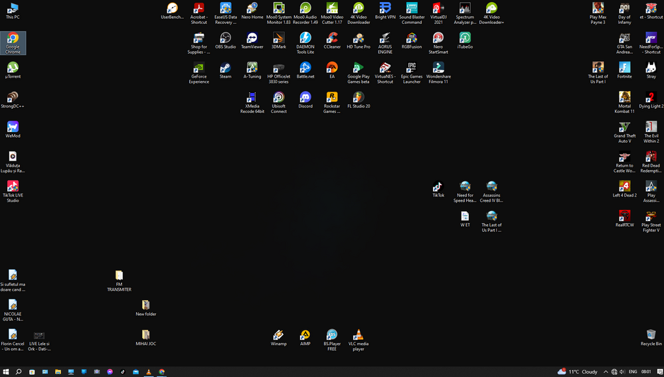The height and width of the screenshot is (377, 664).
Task: Select the RGBFusion shortcut
Action: pyautogui.click(x=412, y=40)
